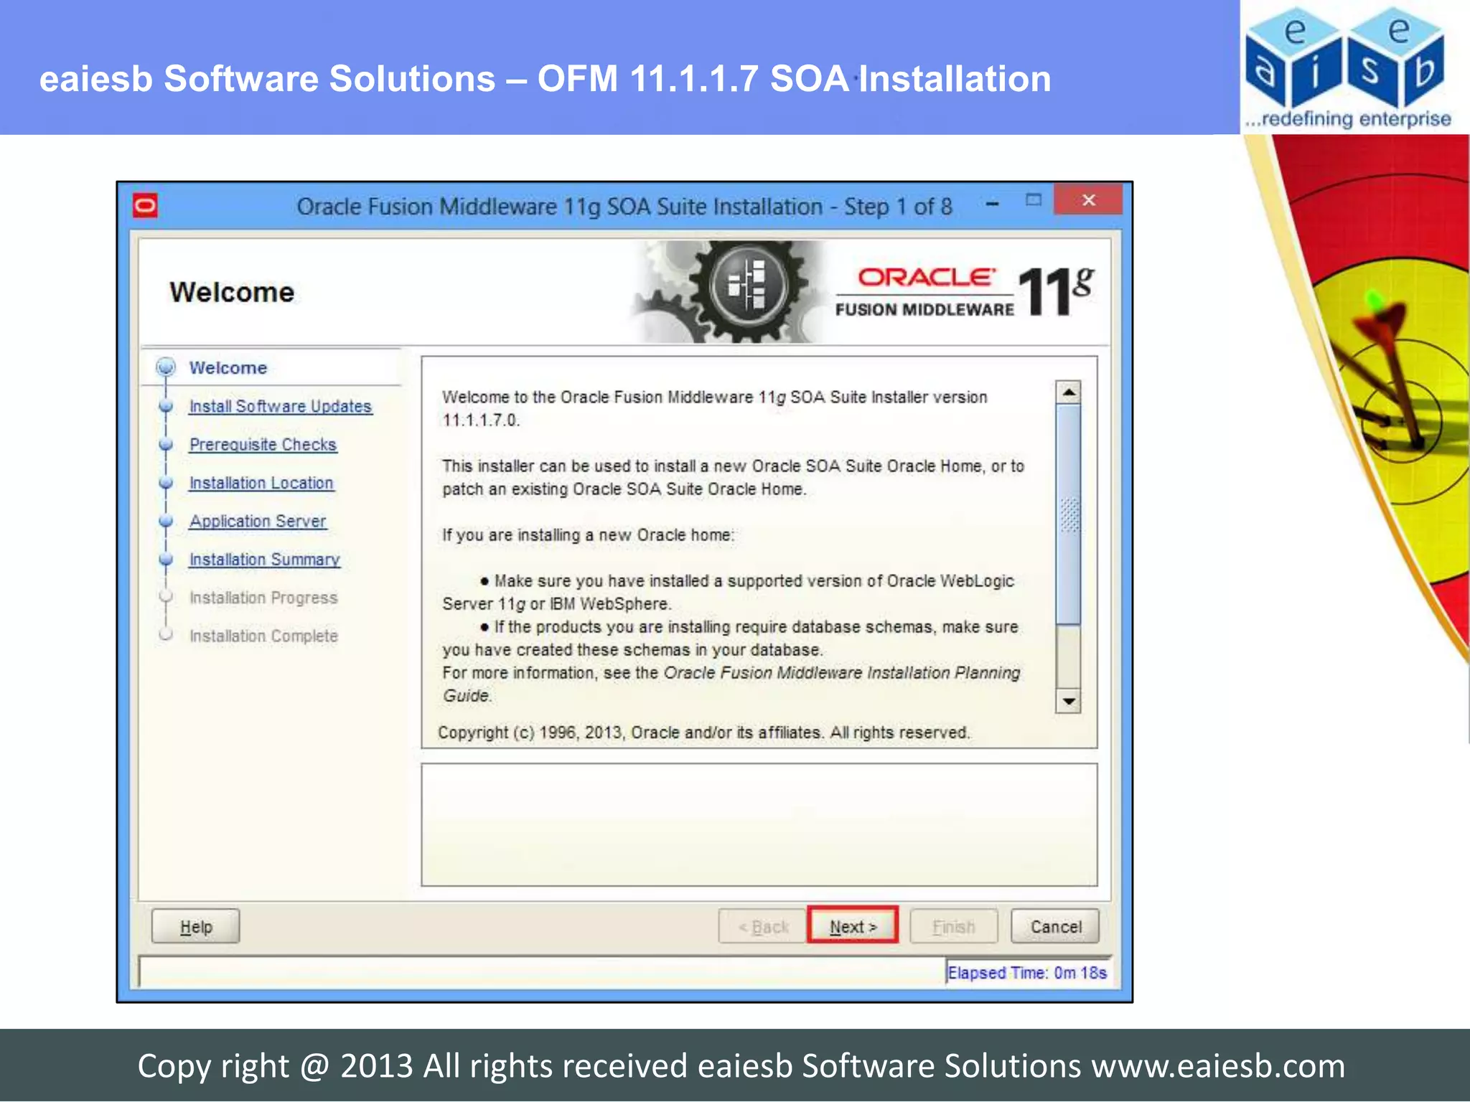
Task: Go to the Prerequisite Checks step
Action: tap(263, 444)
